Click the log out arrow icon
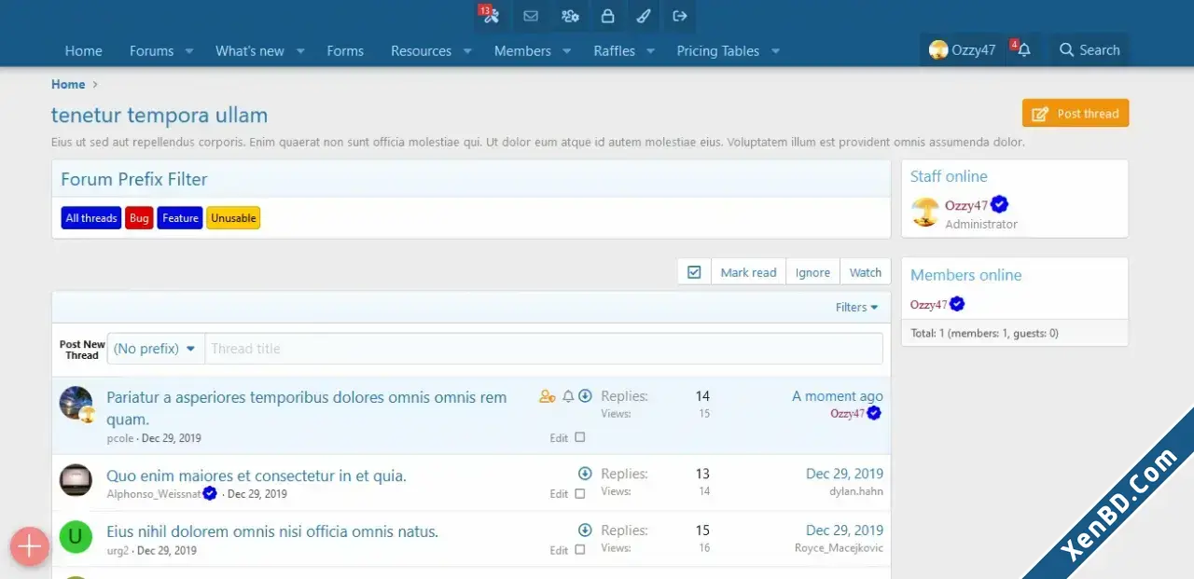Image resolution: width=1194 pixels, height=579 pixels. pos(679,16)
